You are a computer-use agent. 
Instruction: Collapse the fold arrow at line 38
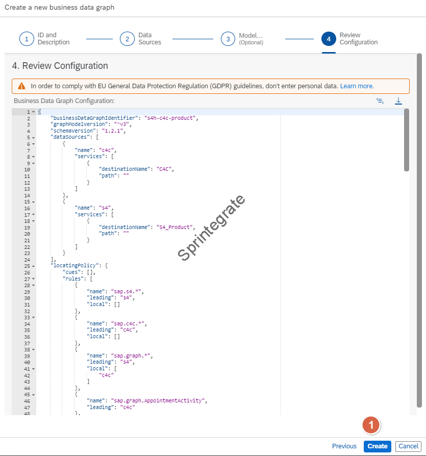[x=34, y=349]
